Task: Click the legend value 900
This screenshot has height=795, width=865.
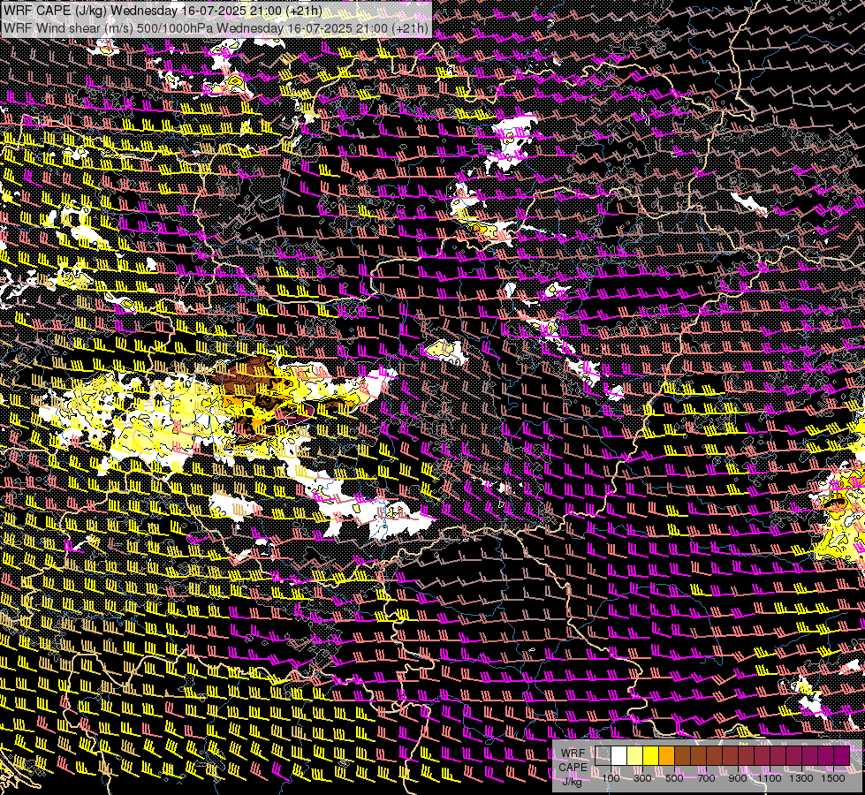Action: click(x=738, y=778)
